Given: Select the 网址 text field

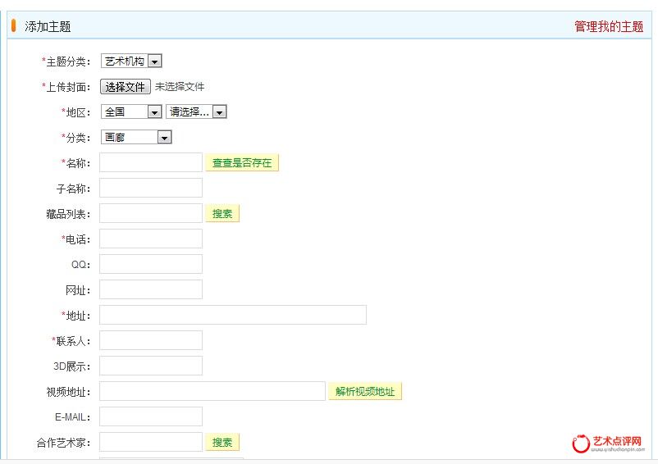Looking at the screenshot, I should (x=151, y=289).
